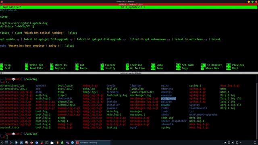Click the 'Go To Line' nano shortcut label
The height and width of the screenshot is (145, 258).
(x=137, y=68)
